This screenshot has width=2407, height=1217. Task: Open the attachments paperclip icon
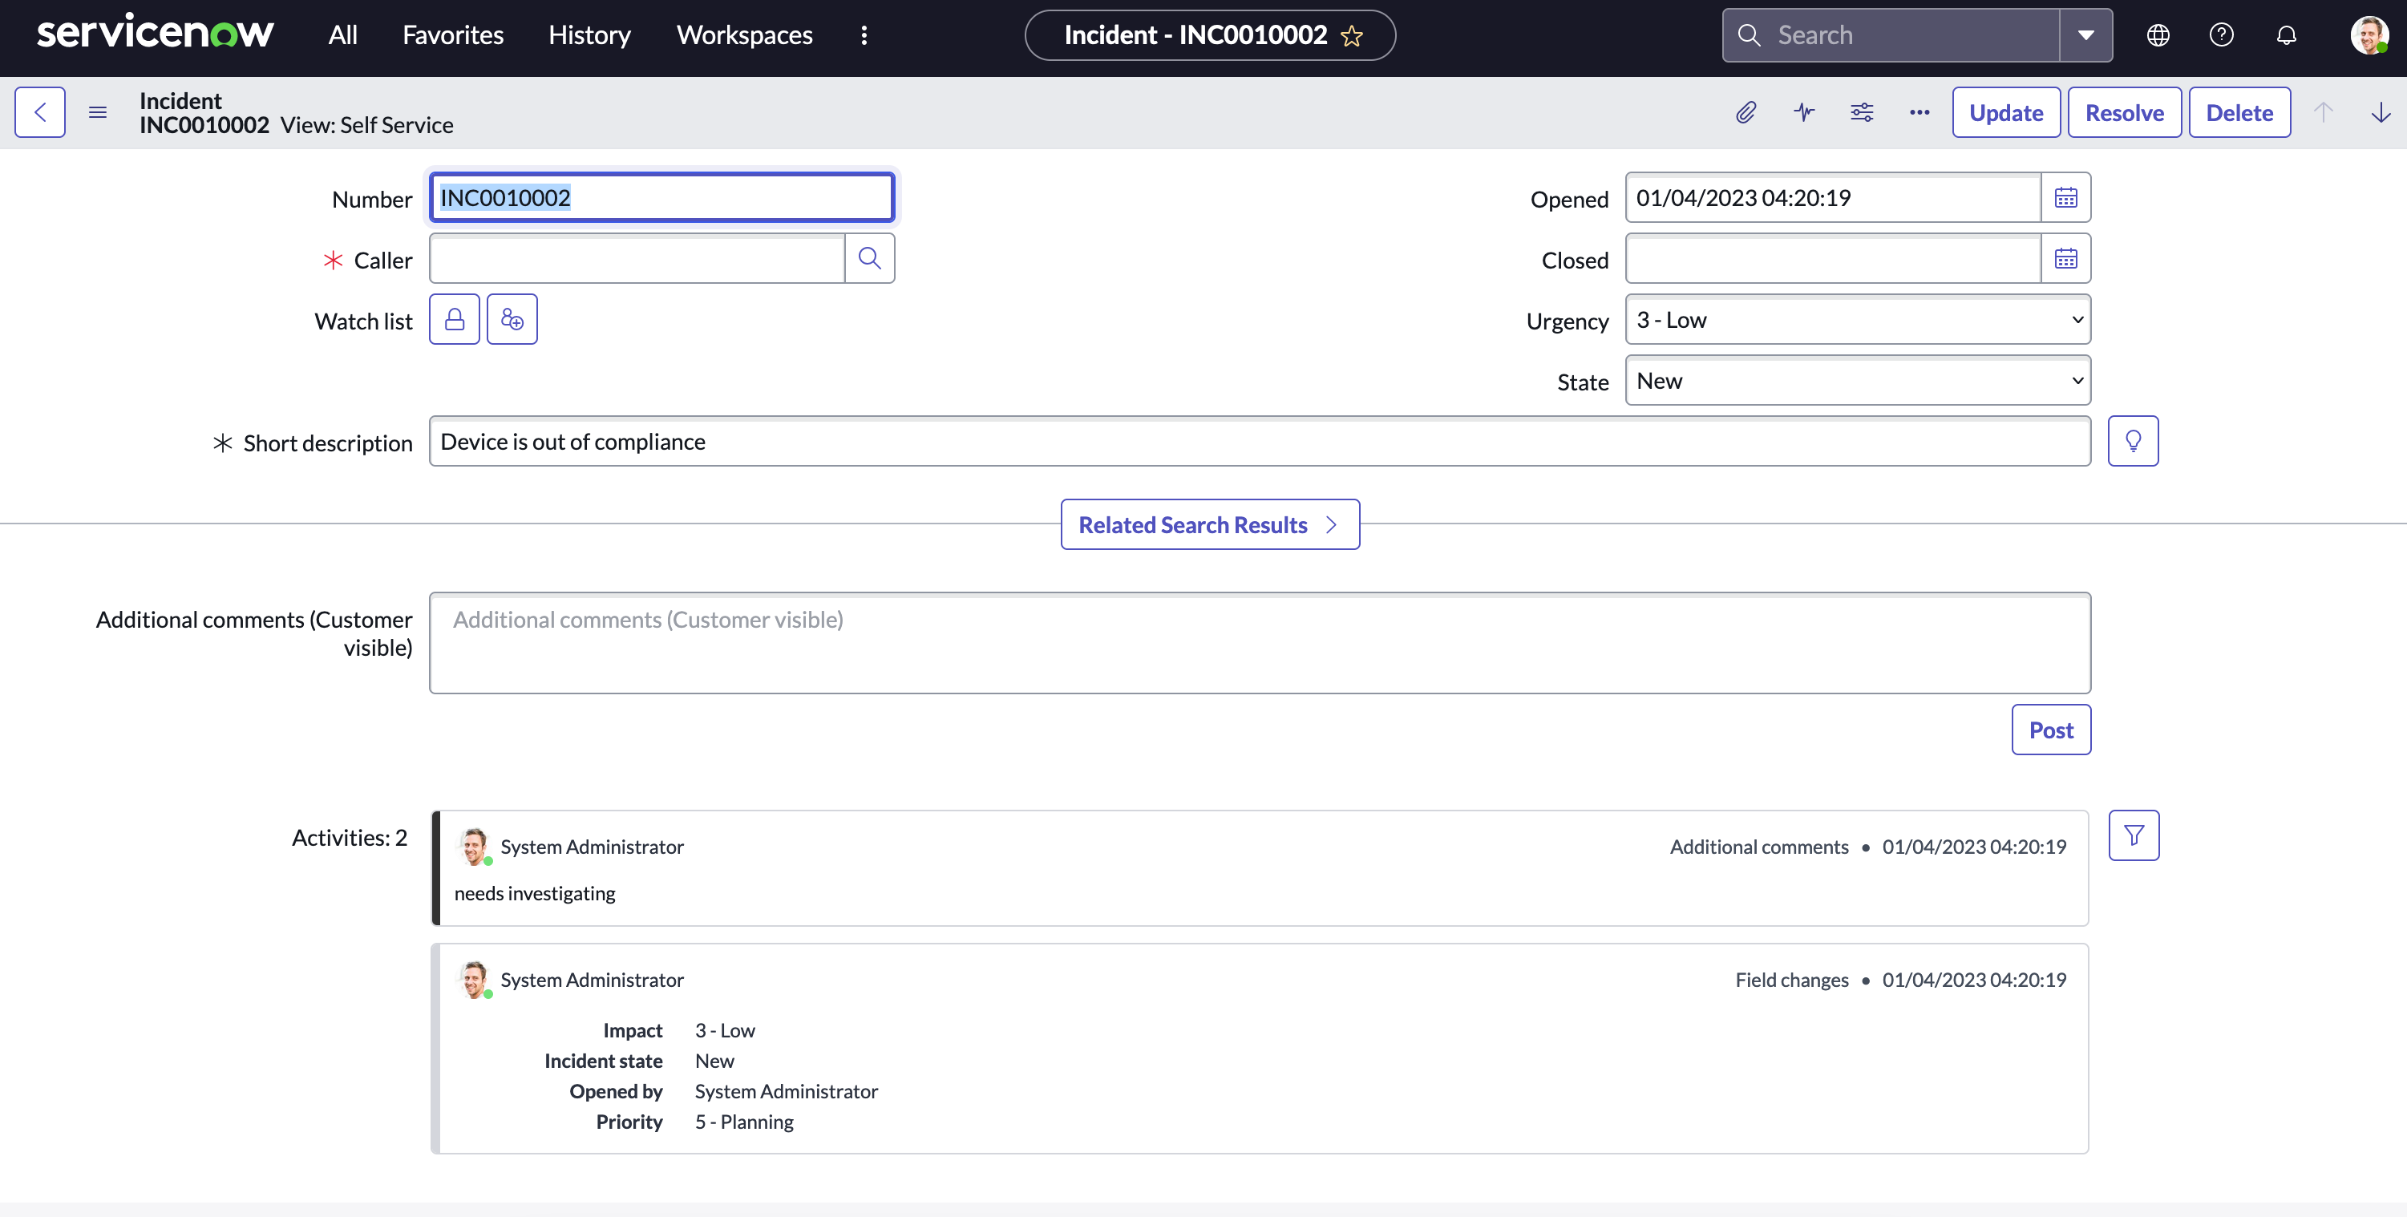point(1746,112)
